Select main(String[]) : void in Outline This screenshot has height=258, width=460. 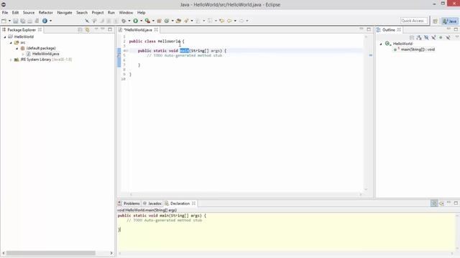[418, 49]
